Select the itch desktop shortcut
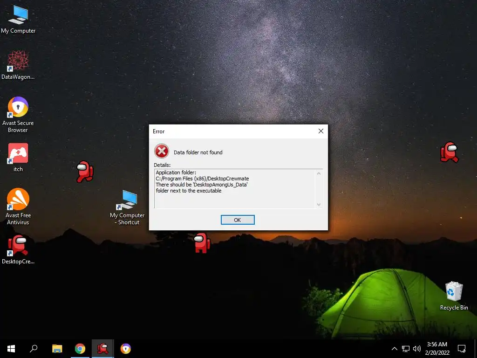The image size is (477, 358). click(18, 158)
